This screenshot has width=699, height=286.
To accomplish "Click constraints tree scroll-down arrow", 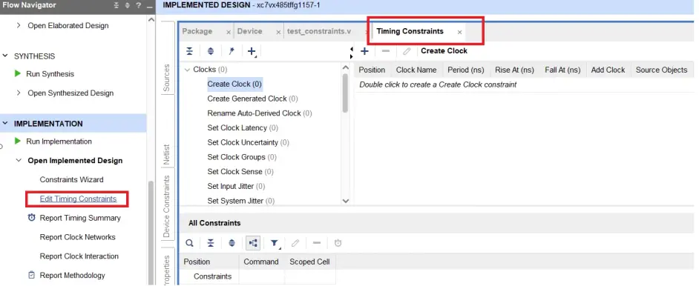I will tap(346, 201).
